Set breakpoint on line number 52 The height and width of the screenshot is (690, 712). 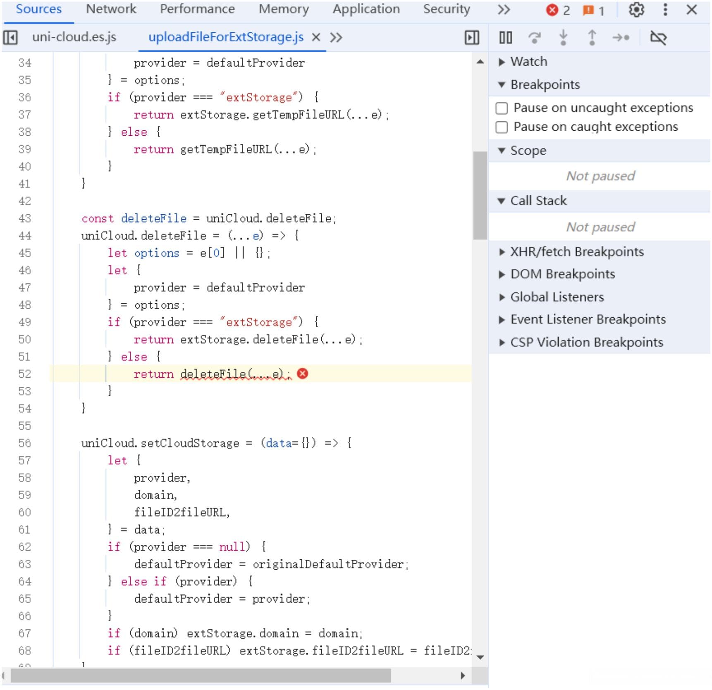pyautogui.click(x=25, y=374)
